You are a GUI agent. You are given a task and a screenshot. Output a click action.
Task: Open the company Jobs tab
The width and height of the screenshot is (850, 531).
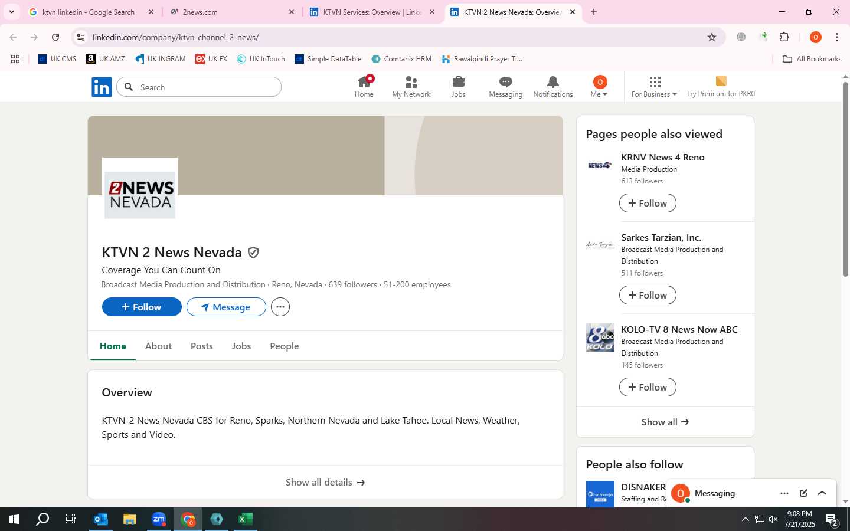pyautogui.click(x=241, y=346)
